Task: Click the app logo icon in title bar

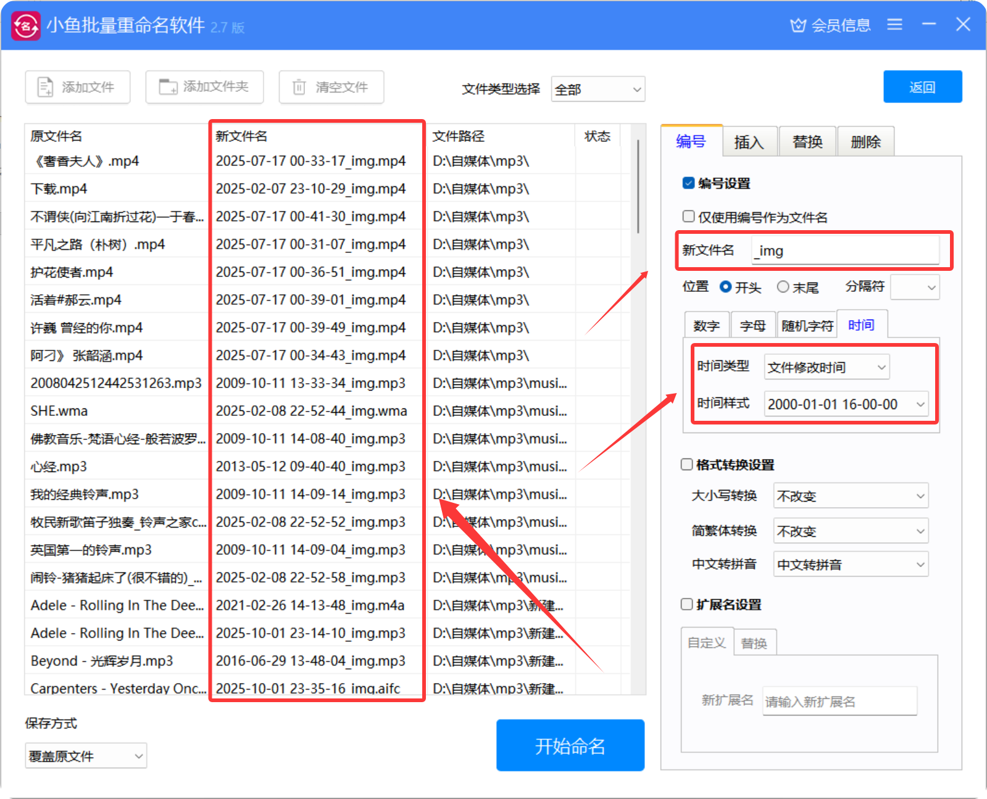Action: 26,26
